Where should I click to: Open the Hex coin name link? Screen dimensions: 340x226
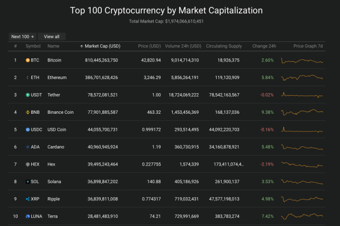[51, 164]
